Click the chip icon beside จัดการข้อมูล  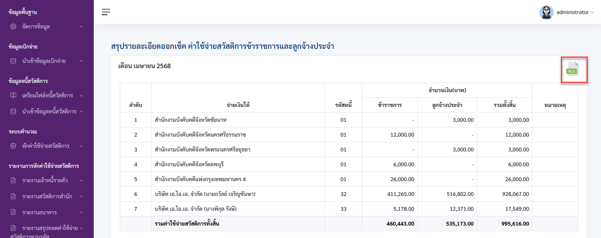point(13,26)
